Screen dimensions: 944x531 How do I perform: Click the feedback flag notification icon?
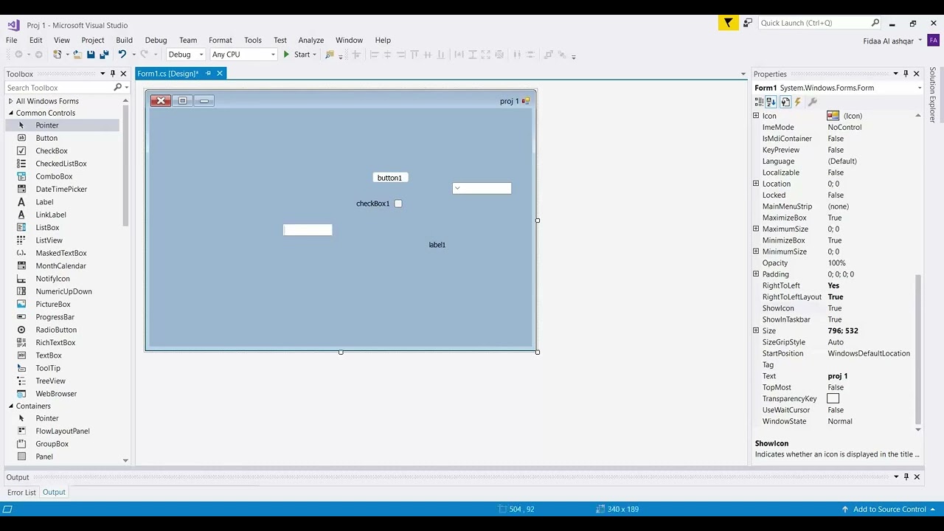point(728,23)
